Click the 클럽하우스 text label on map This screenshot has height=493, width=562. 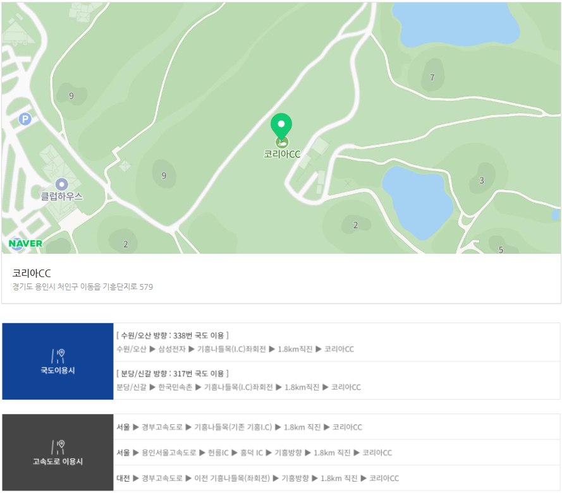pyautogui.click(x=62, y=196)
